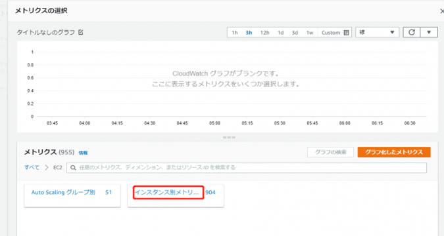
Task: Focus the metrics search input field
Action: tap(247, 168)
